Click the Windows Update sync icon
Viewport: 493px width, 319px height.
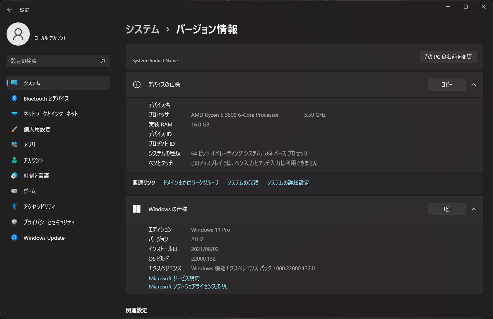pos(14,237)
